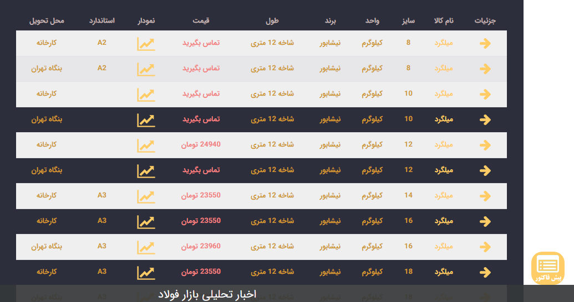View price chart for 23960 تومان row

click(x=146, y=247)
